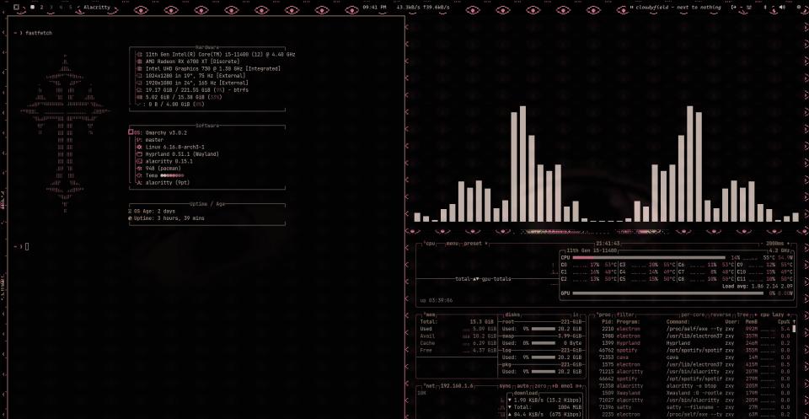Toggle tree view in btop proc

click(x=743, y=314)
